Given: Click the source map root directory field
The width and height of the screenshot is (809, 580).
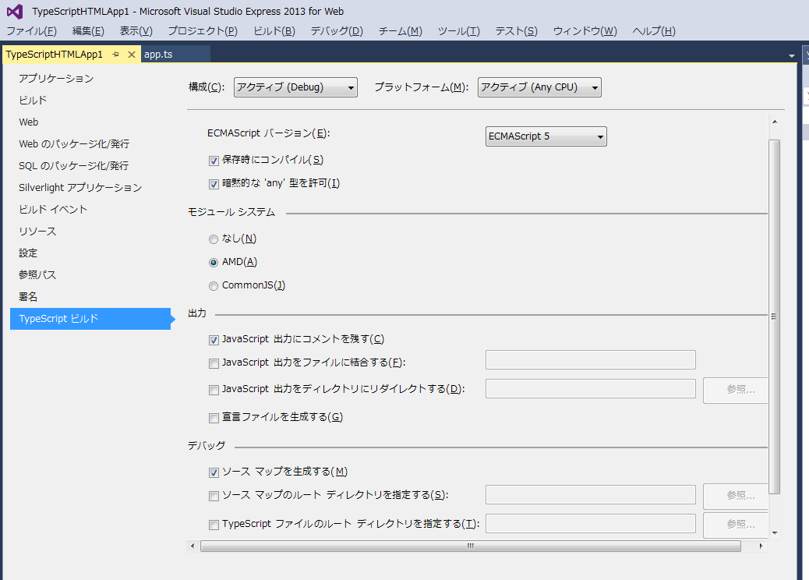Looking at the screenshot, I should click(590, 494).
